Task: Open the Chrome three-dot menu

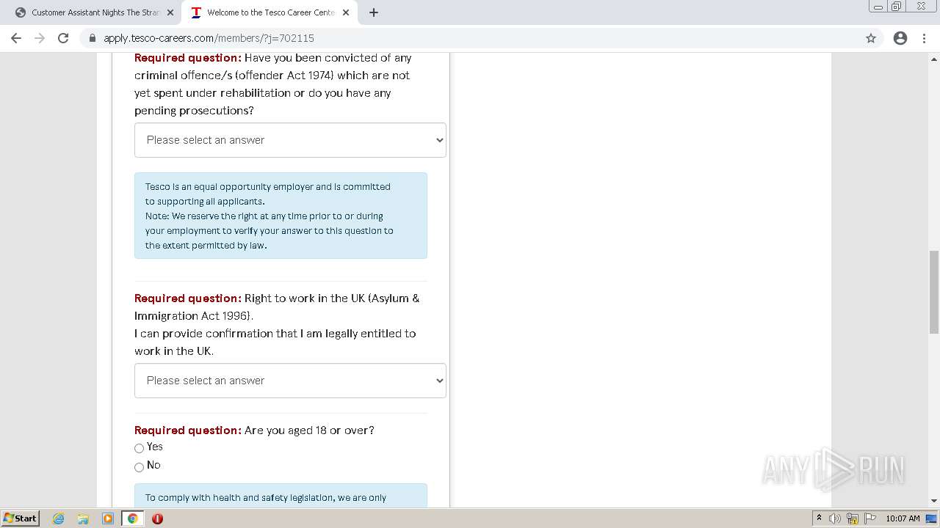Action: pos(925,38)
